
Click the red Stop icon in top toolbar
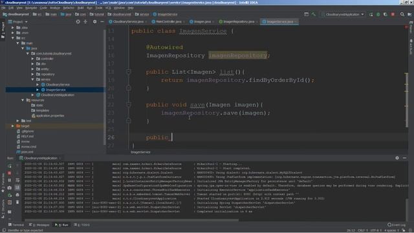(393, 14)
